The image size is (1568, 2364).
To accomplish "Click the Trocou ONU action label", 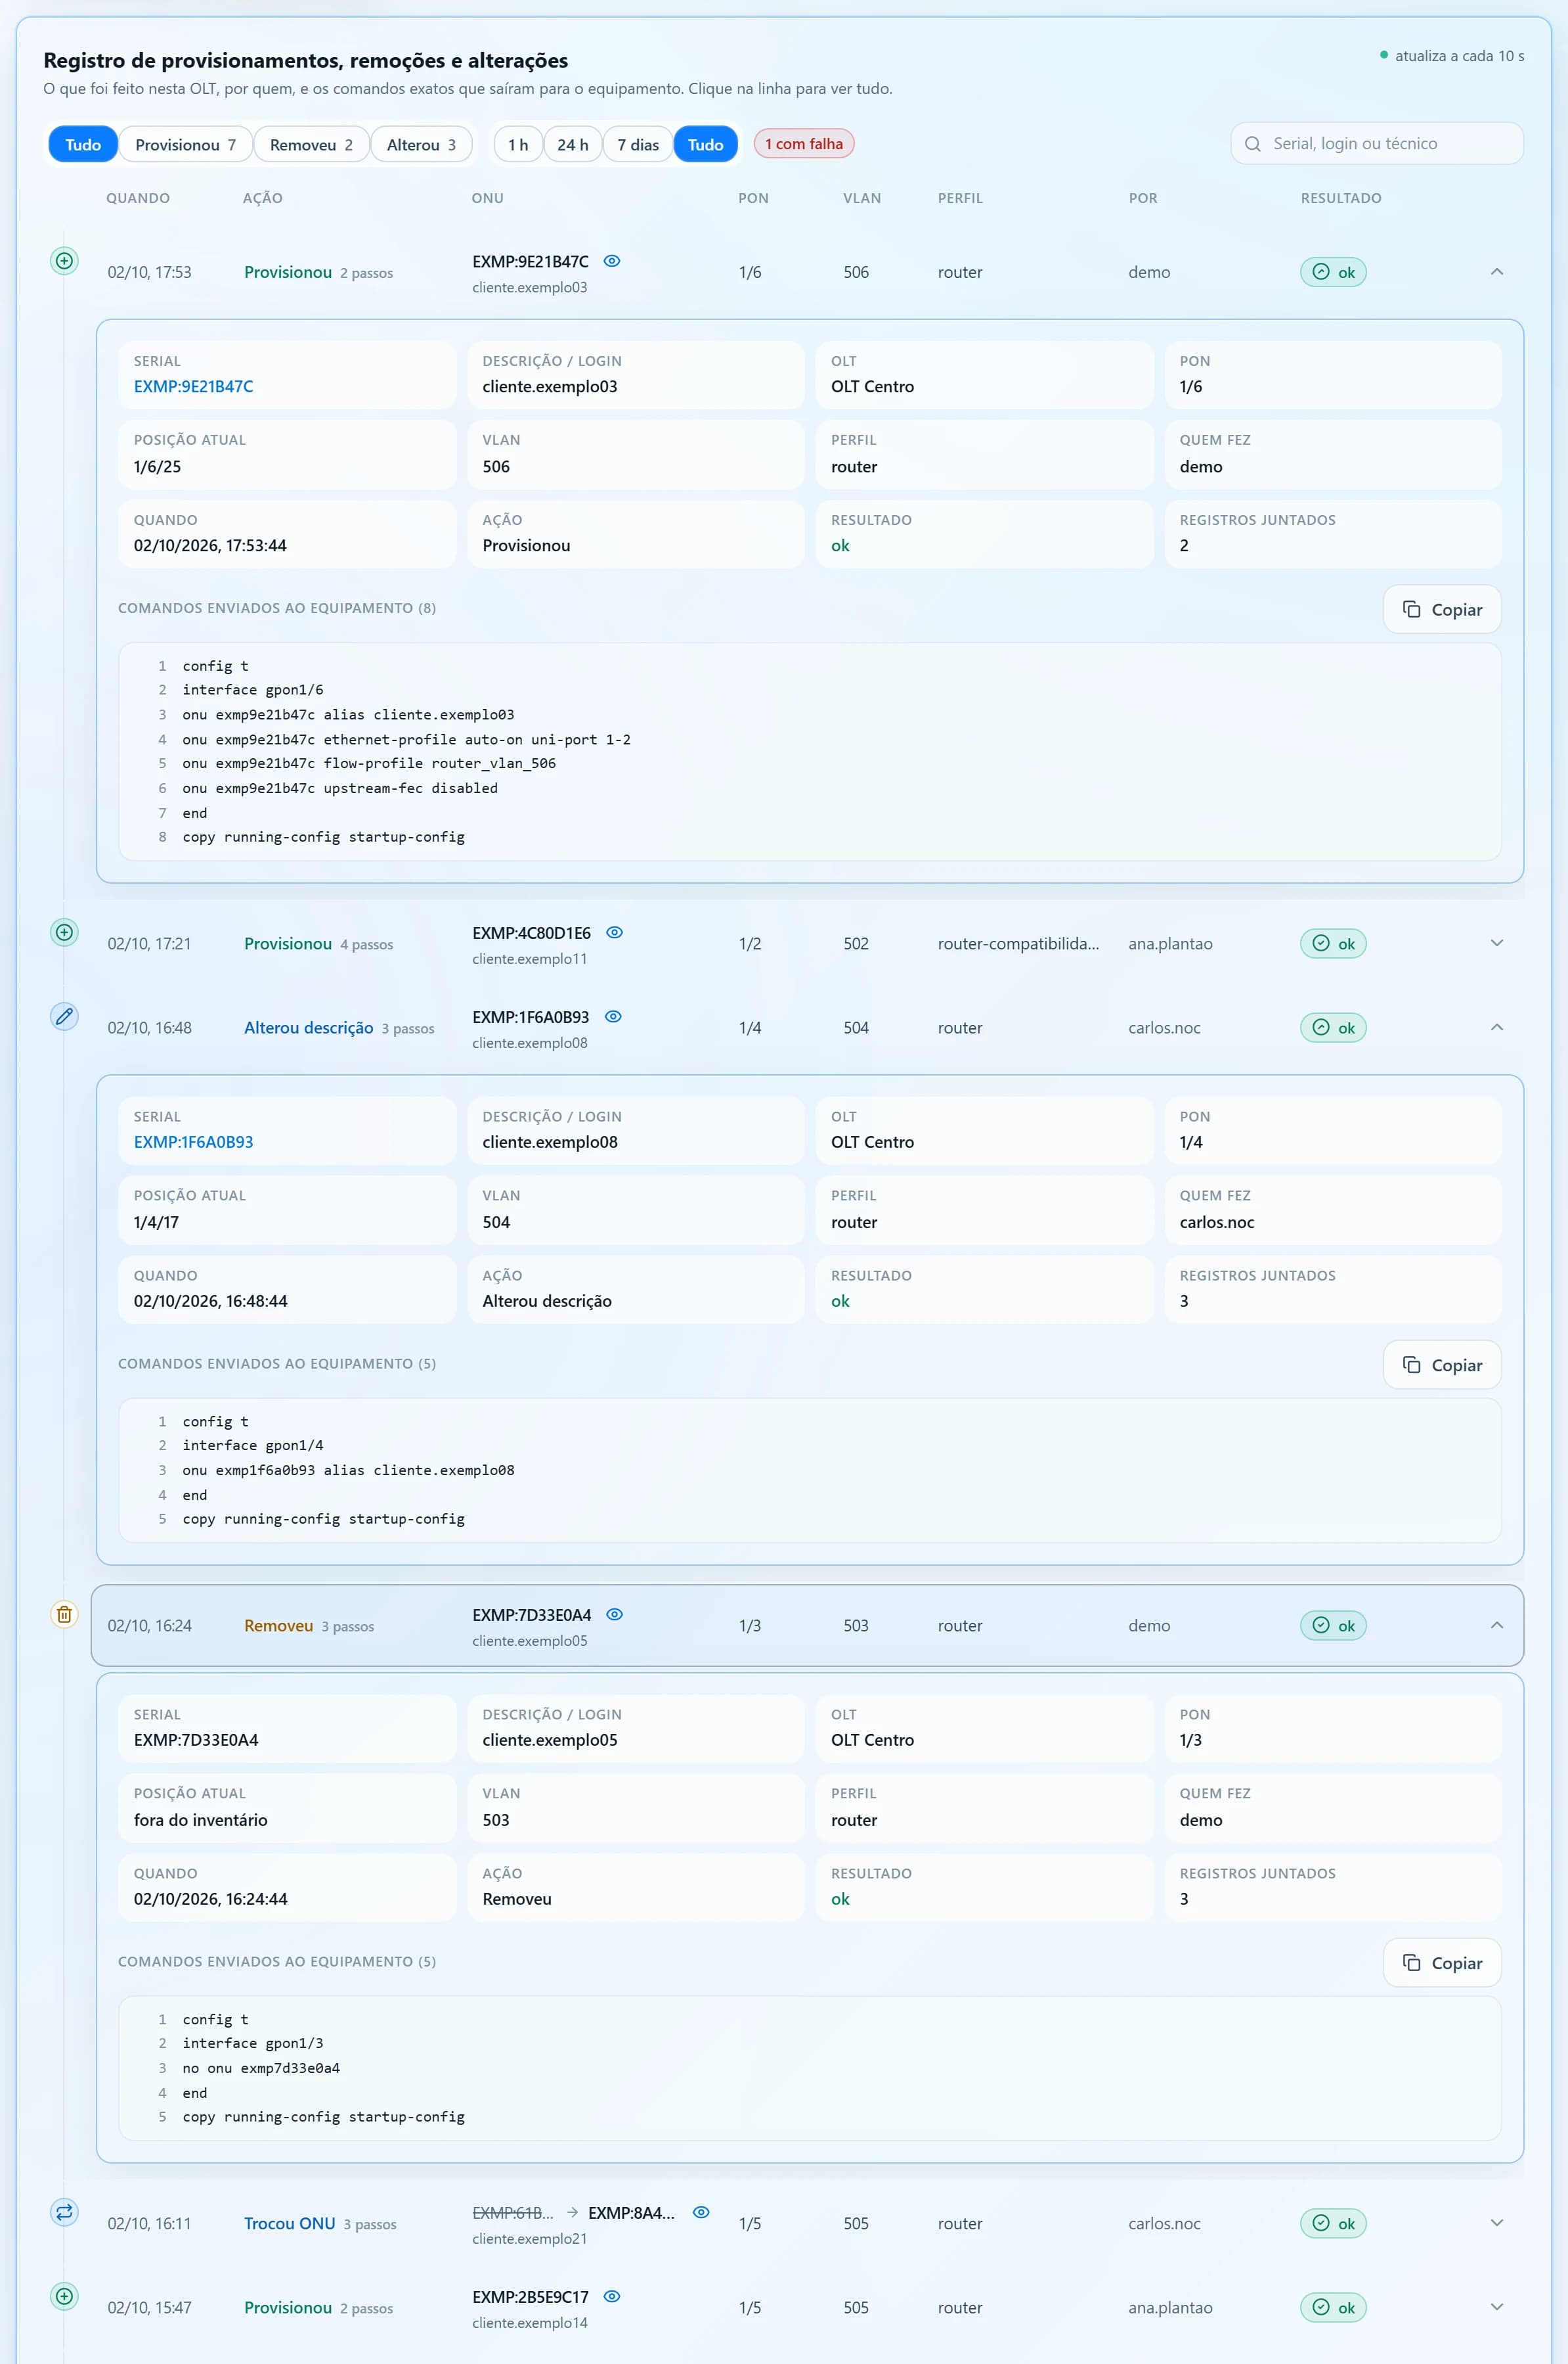I will [290, 2223].
